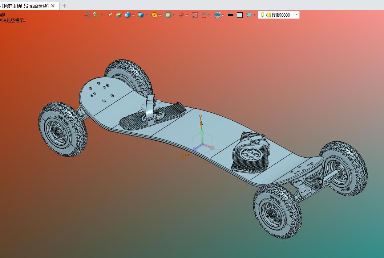
Task: Click the orange pie section icon
Action: click(154, 15)
